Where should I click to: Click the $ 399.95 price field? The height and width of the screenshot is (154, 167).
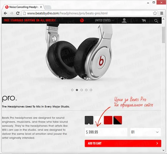[106, 132]
